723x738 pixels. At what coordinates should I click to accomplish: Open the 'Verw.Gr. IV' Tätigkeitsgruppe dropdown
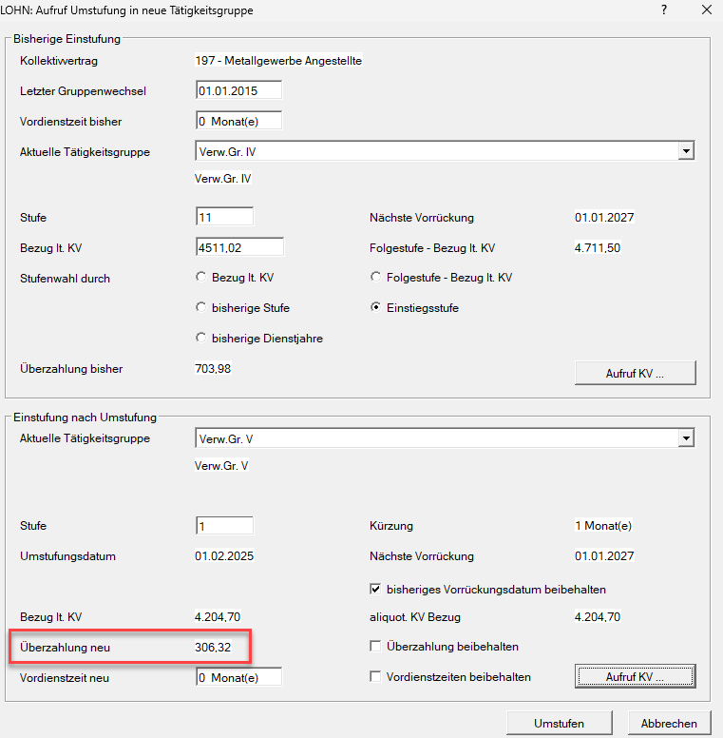686,151
